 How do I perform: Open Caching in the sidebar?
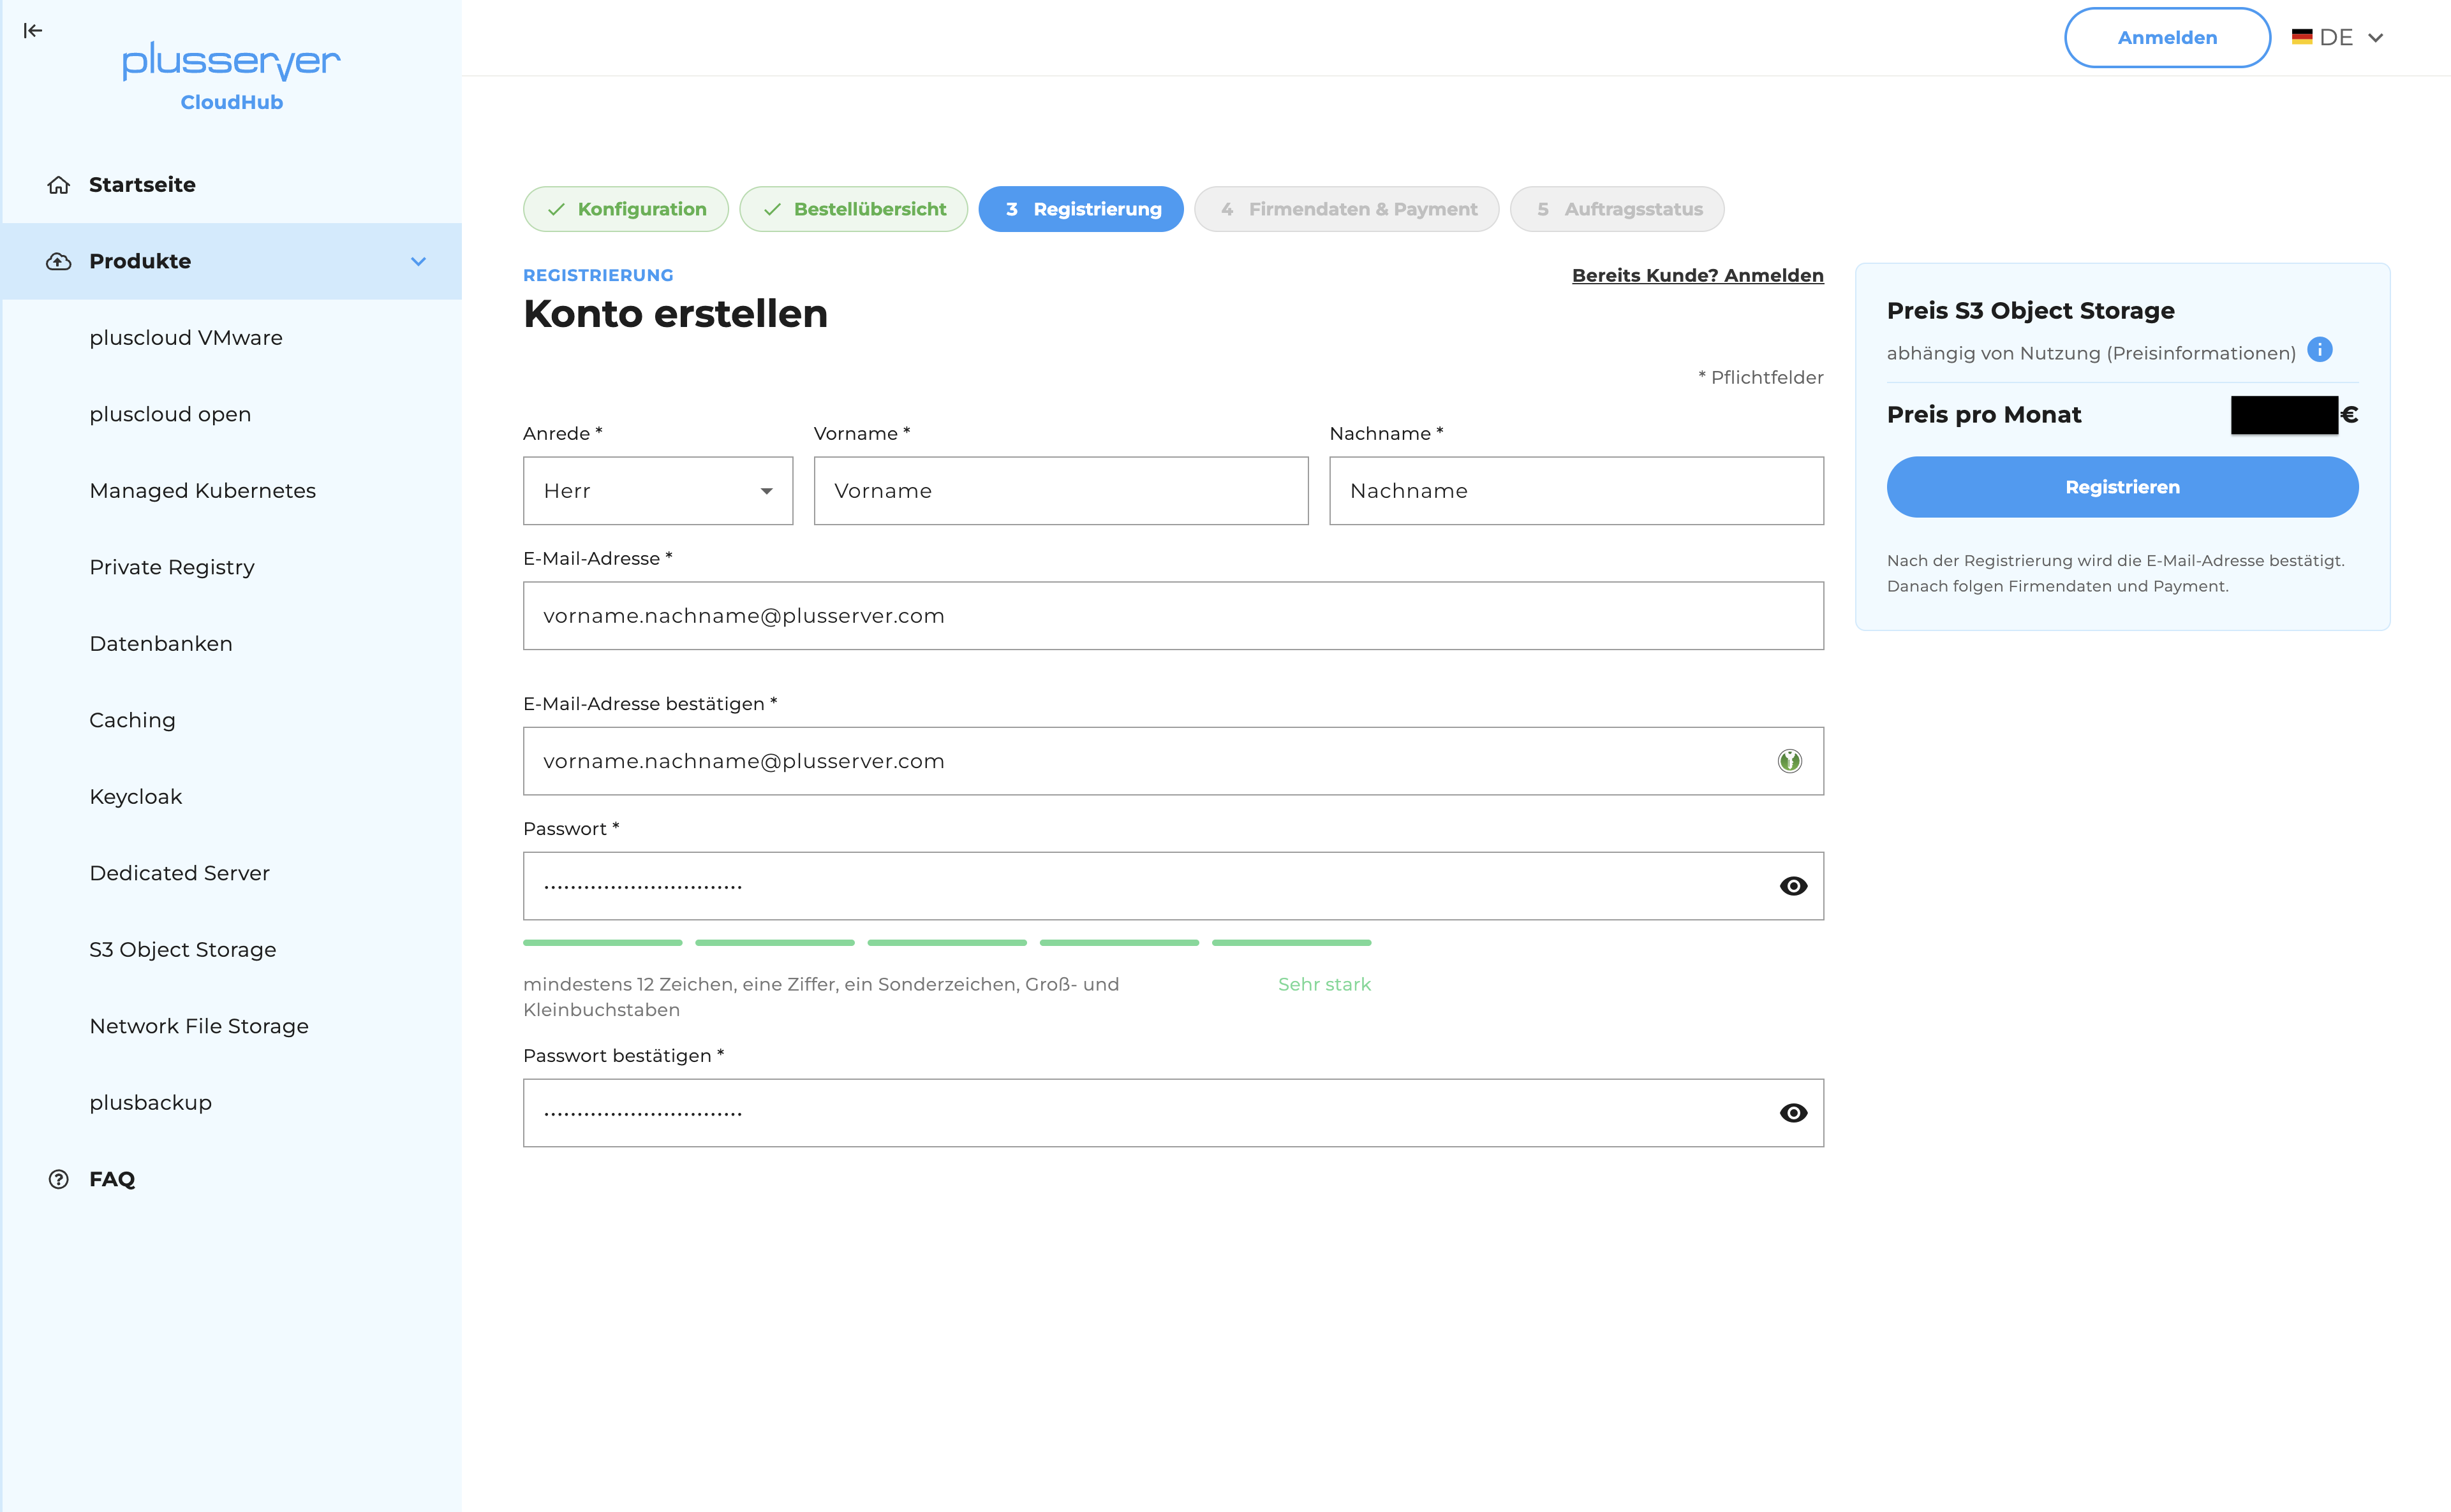pos(132,720)
